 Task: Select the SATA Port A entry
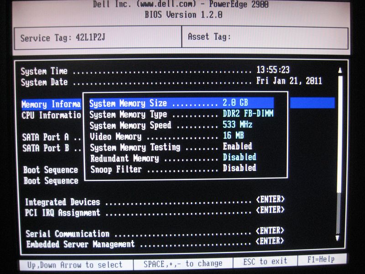(x=52, y=137)
